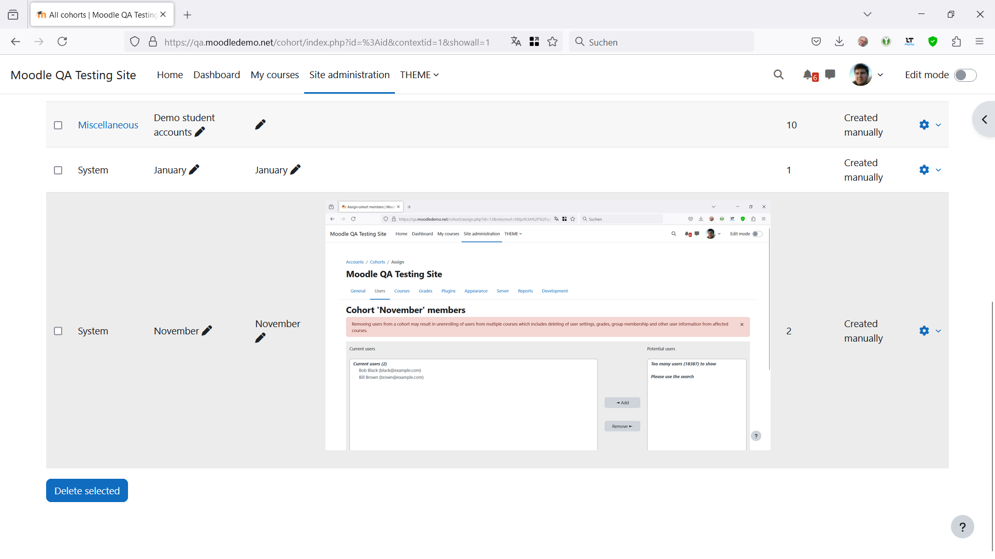Expand action chevron for Demo student accounts
Viewport: 995px width, 559px height.
point(938,125)
